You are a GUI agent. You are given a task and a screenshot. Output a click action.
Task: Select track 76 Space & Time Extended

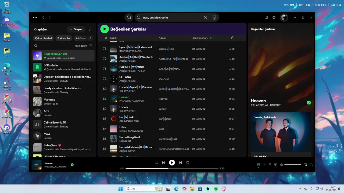coord(172,49)
